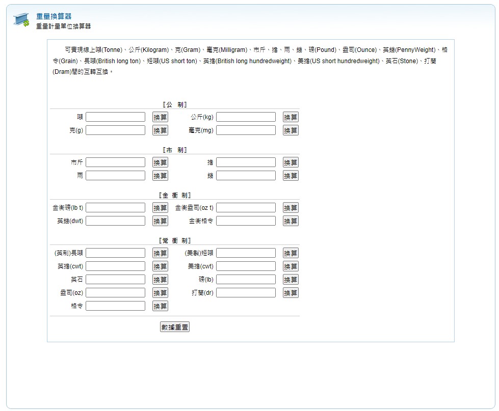Click 換算 button for 金衡盎司(oz t)
499x411 pixels.
pyautogui.click(x=291, y=208)
